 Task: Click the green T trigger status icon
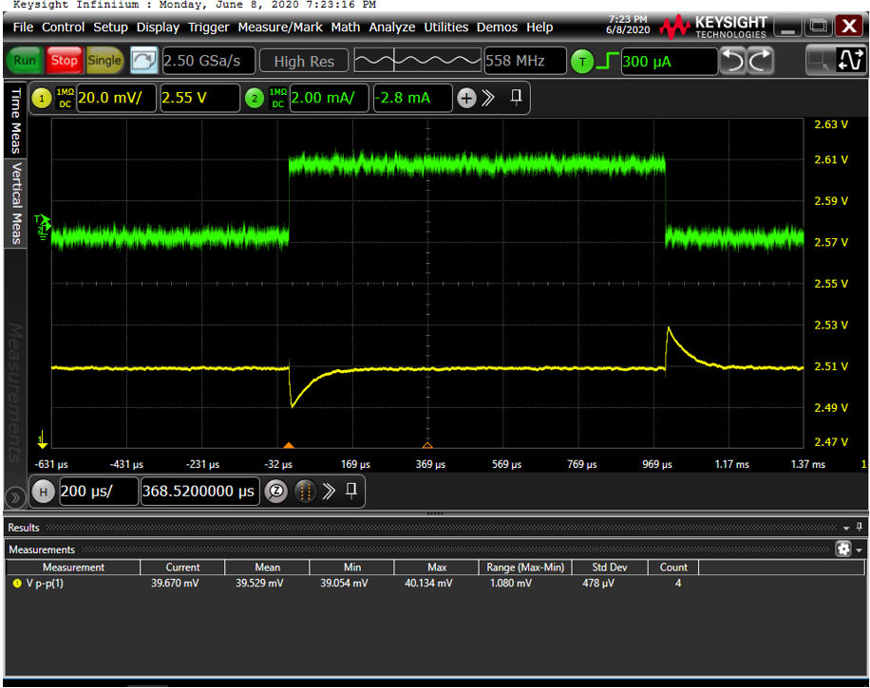tap(581, 61)
